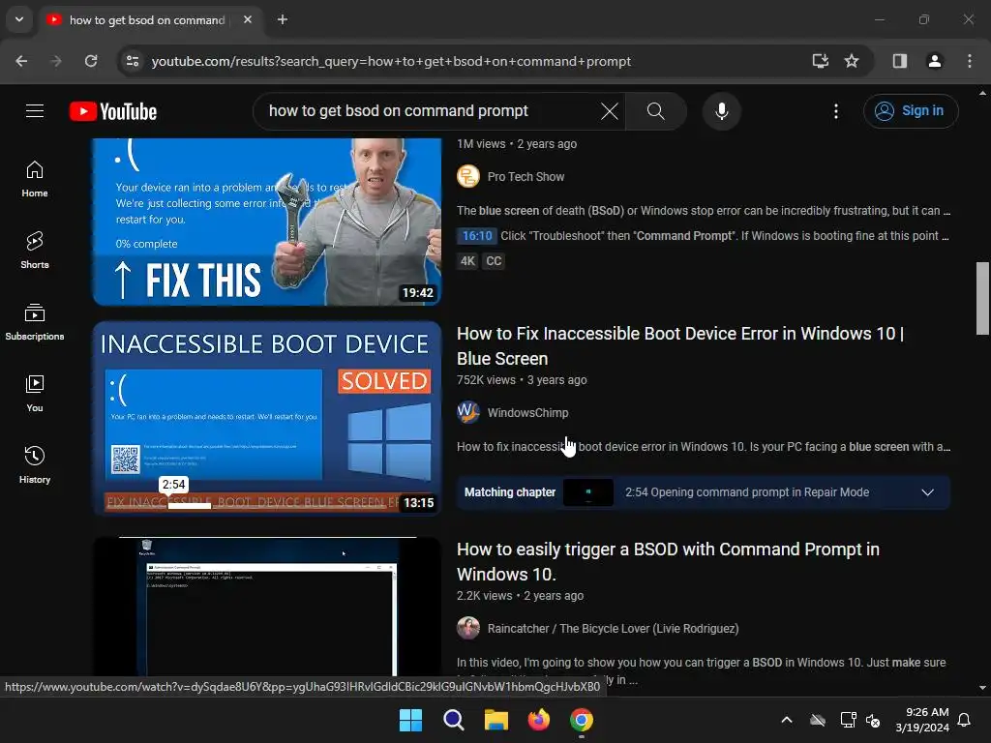Clear the search box with the X icon
Screen dimensions: 991x743
pos(610,111)
